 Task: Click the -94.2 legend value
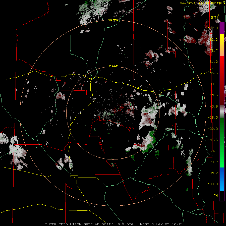(213, 173)
